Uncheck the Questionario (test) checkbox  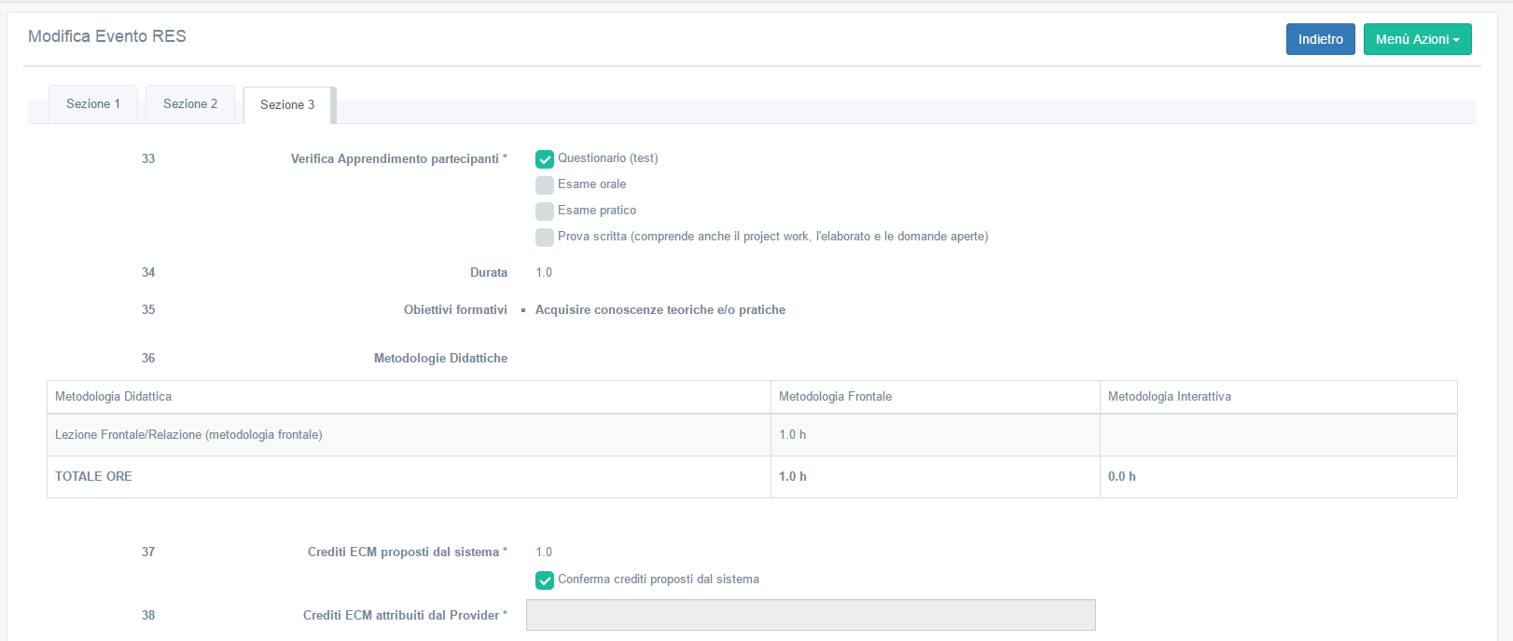[x=545, y=159]
